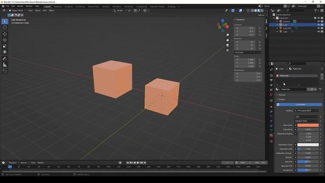Screen dimensions: 325x183
Task: Open the Render menu
Action: [x=20, y=6]
